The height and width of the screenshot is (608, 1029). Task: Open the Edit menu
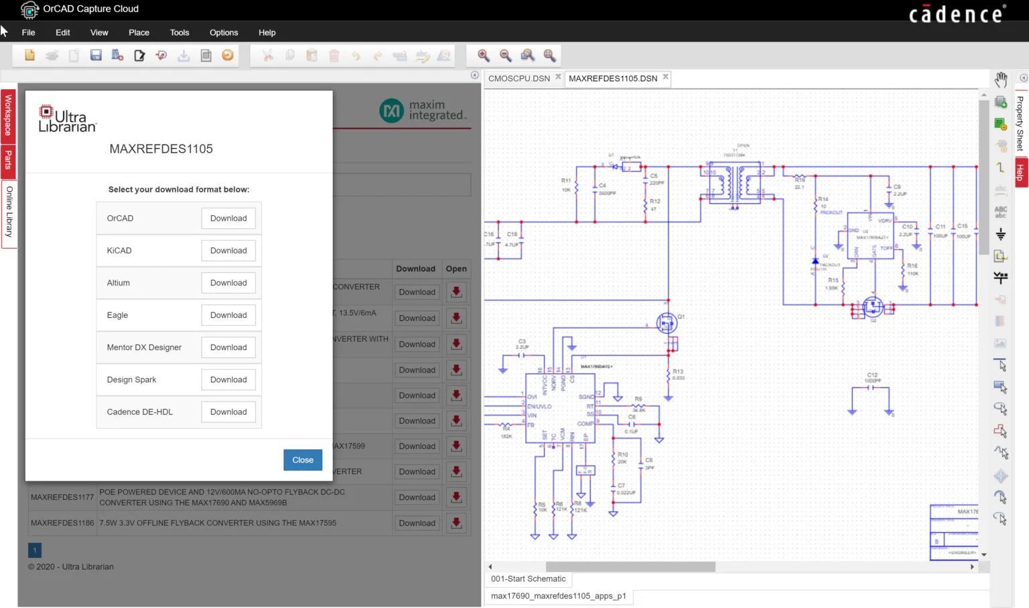point(63,32)
